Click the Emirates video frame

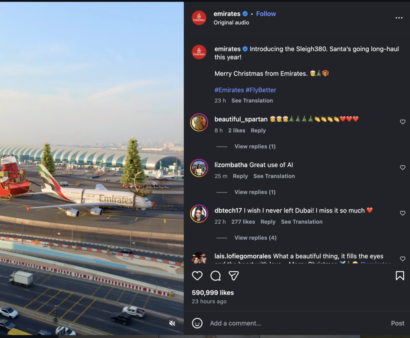92,168
